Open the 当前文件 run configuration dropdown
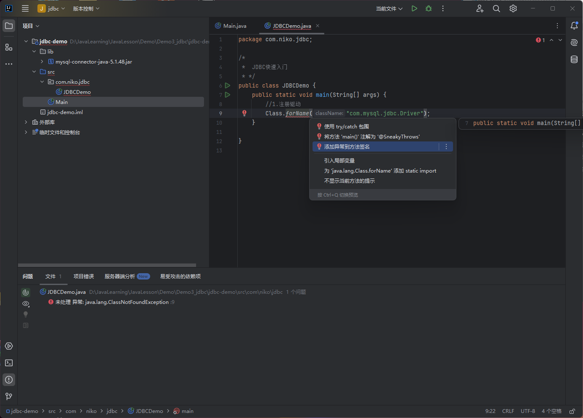Image resolution: width=583 pixels, height=418 pixels. pos(389,8)
